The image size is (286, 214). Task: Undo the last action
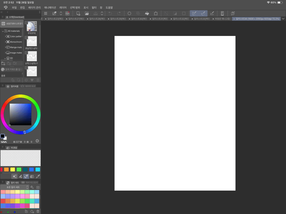point(110,13)
